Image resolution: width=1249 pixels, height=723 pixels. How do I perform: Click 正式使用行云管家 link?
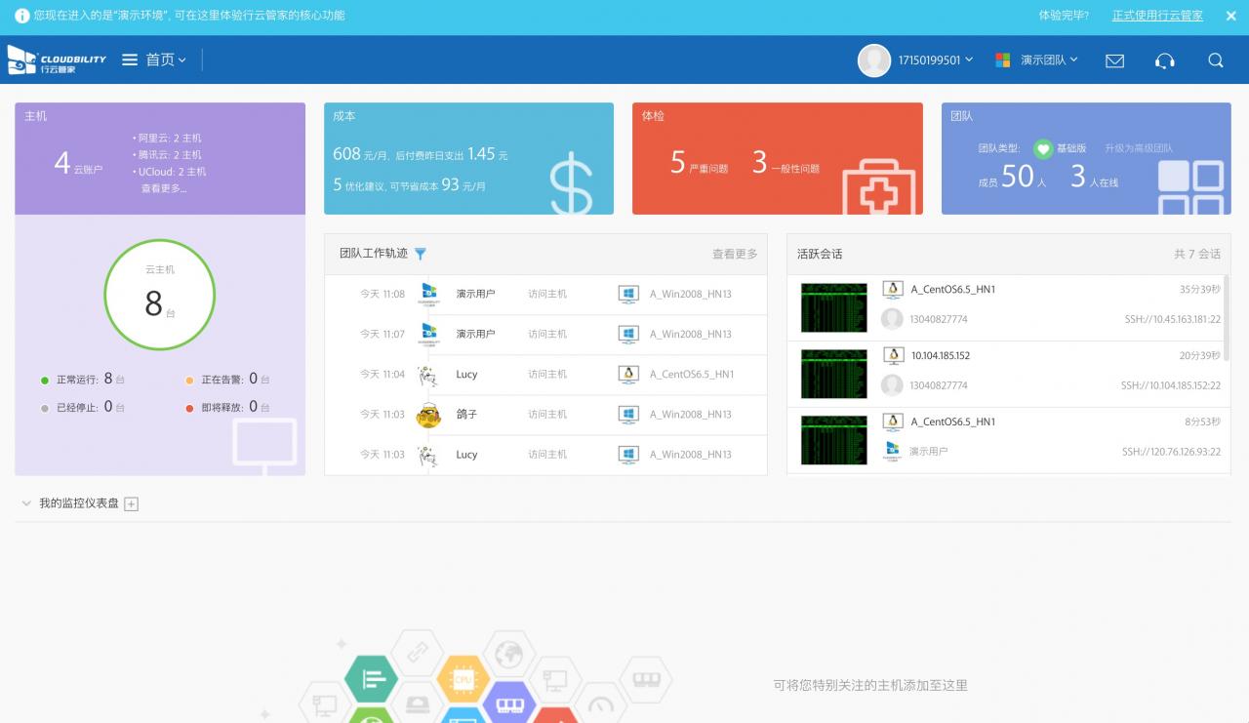point(1157,16)
